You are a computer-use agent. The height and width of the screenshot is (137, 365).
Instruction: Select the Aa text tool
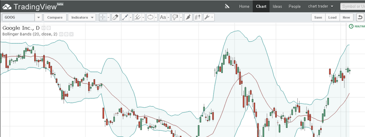tap(163, 18)
